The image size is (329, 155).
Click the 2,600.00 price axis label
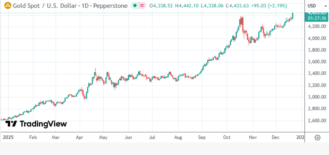pyautogui.click(x=317, y=121)
